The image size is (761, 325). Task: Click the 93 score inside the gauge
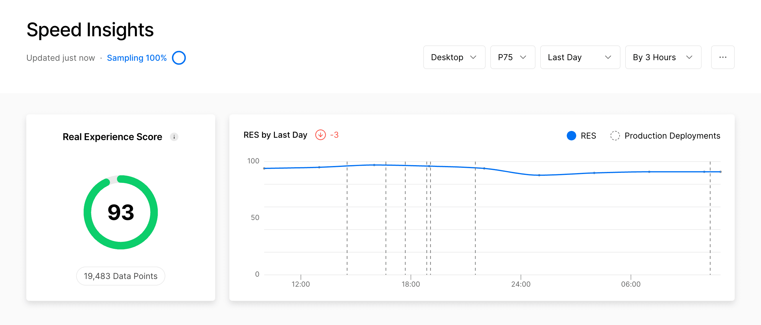tap(120, 212)
